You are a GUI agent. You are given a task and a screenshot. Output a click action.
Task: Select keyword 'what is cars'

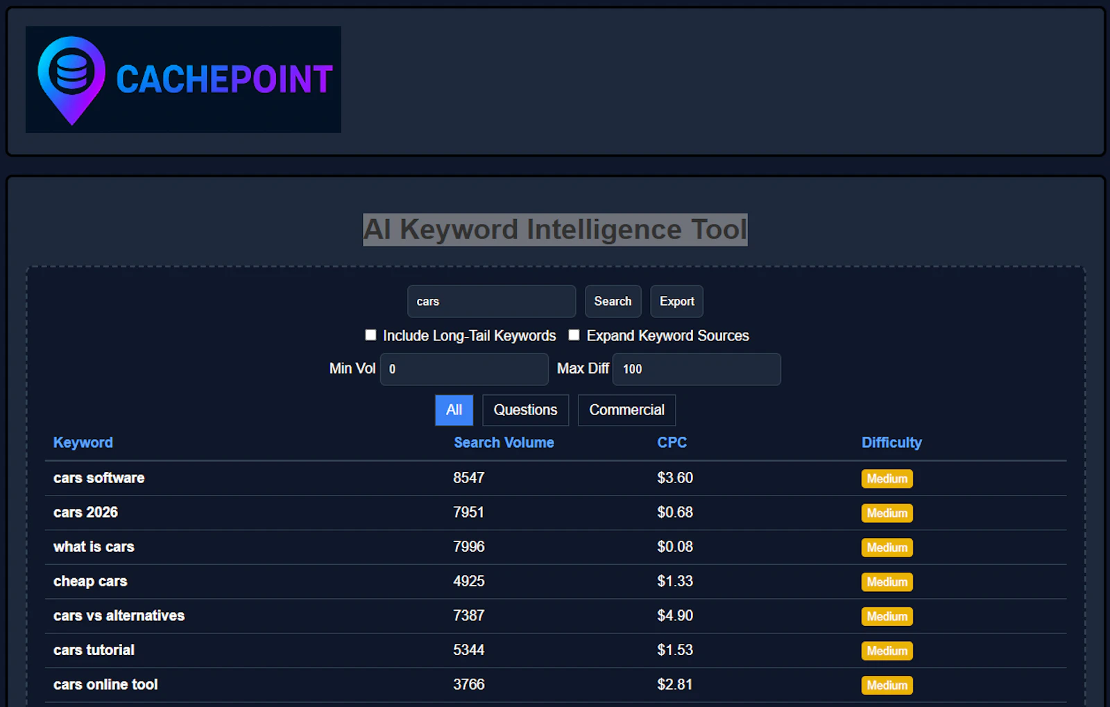tap(94, 547)
